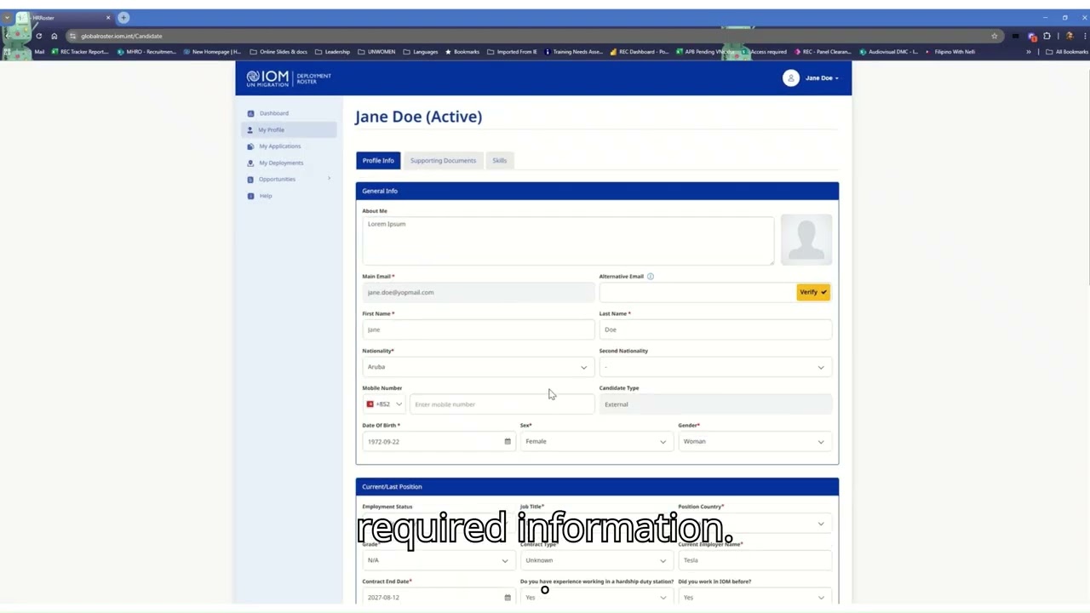Open the REC Dashboard bookmark

coord(640,52)
